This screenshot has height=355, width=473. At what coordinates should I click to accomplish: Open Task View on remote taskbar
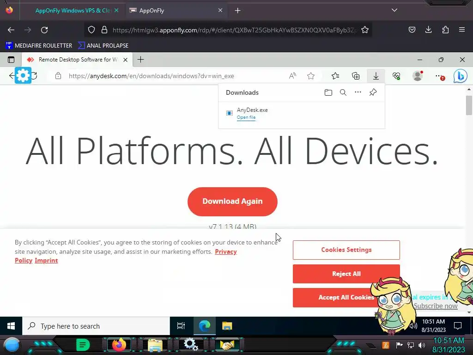(181, 326)
